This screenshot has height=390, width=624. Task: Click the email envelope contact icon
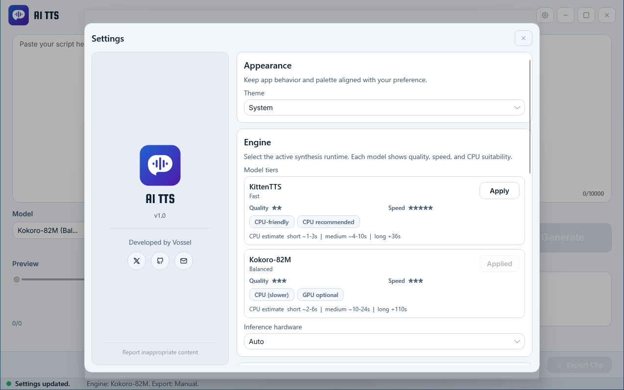click(184, 261)
